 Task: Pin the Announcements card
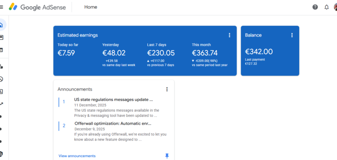[x=167, y=156]
